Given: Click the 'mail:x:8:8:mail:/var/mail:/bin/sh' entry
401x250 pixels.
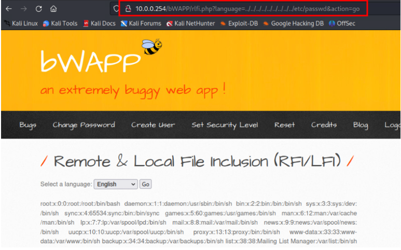Looking at the screenshot, I should [x=215, y=223].
